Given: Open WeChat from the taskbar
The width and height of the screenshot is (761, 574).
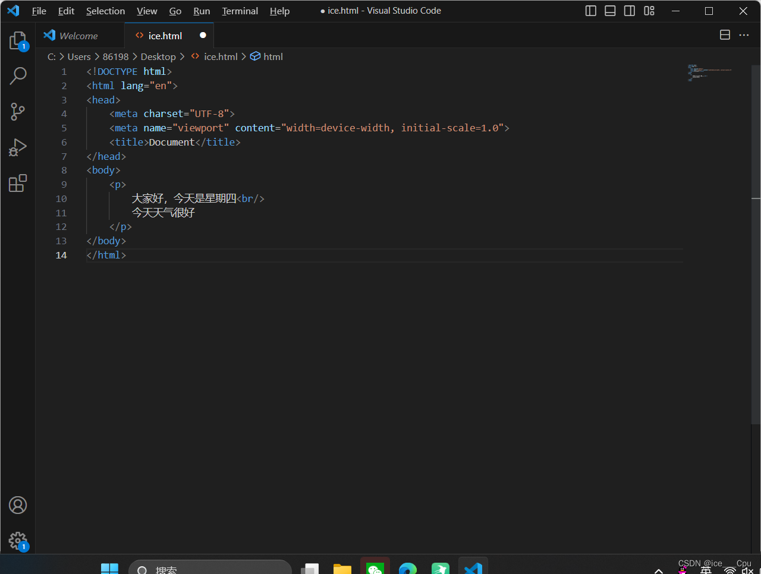Looking at the screenshot, I should [x=375, y=568].
